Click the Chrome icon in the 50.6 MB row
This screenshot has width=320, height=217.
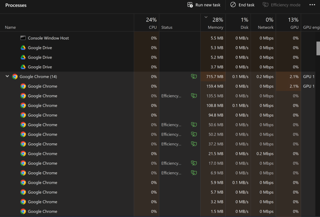[23, 125]
